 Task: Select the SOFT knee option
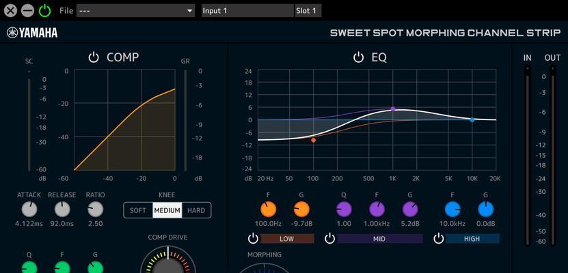(138, 210)
